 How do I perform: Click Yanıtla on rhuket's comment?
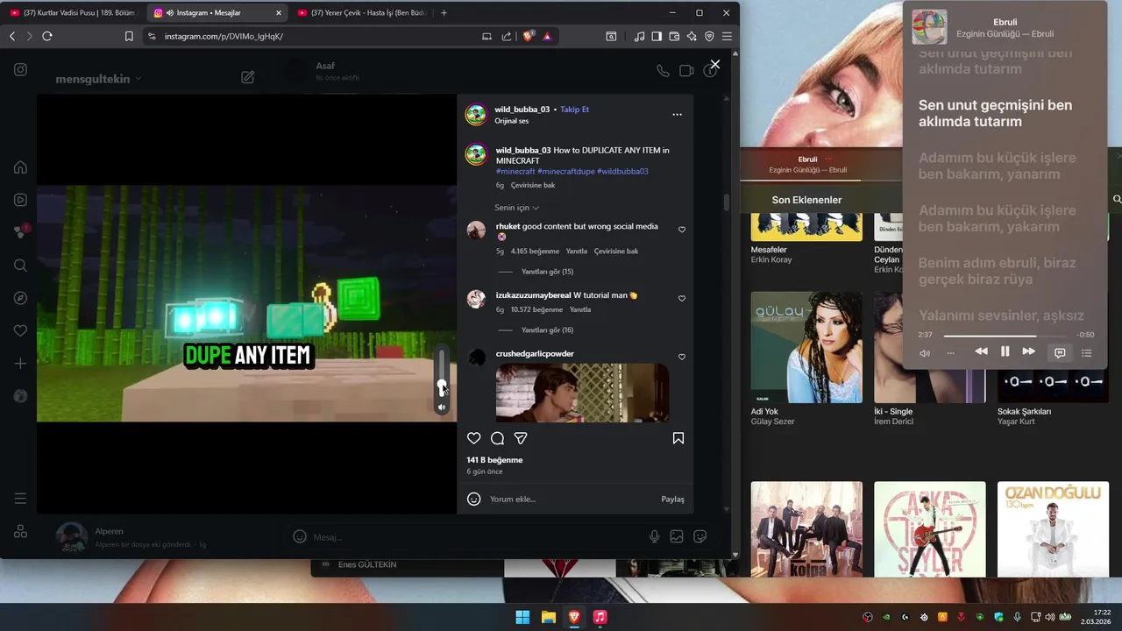point(576,252)
